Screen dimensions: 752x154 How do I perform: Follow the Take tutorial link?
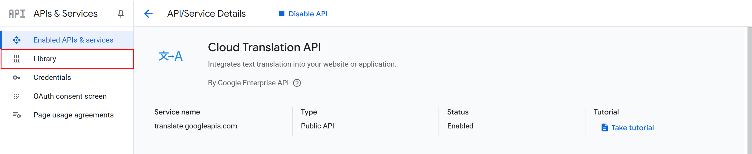[632, 128]
